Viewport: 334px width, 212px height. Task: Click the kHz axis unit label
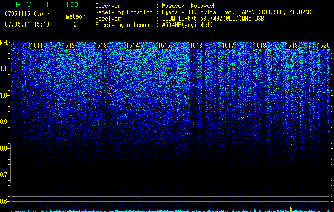click(5, 43)
